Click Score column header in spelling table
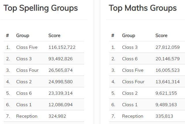This screenshot has height=124, width=185. tap(54, 36)
